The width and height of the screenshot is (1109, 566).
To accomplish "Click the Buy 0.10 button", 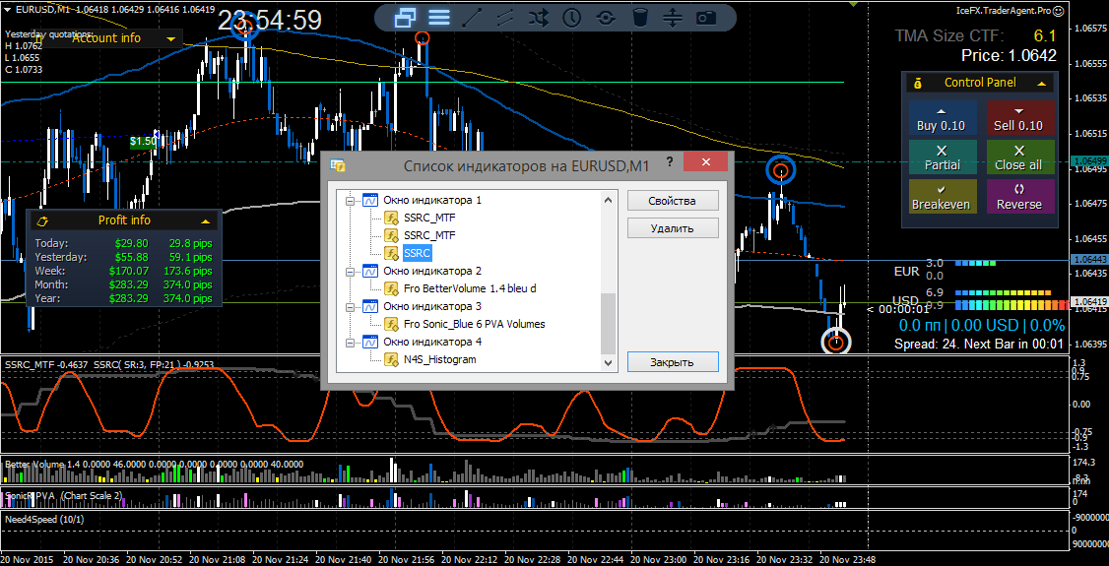I will [943, 118].
